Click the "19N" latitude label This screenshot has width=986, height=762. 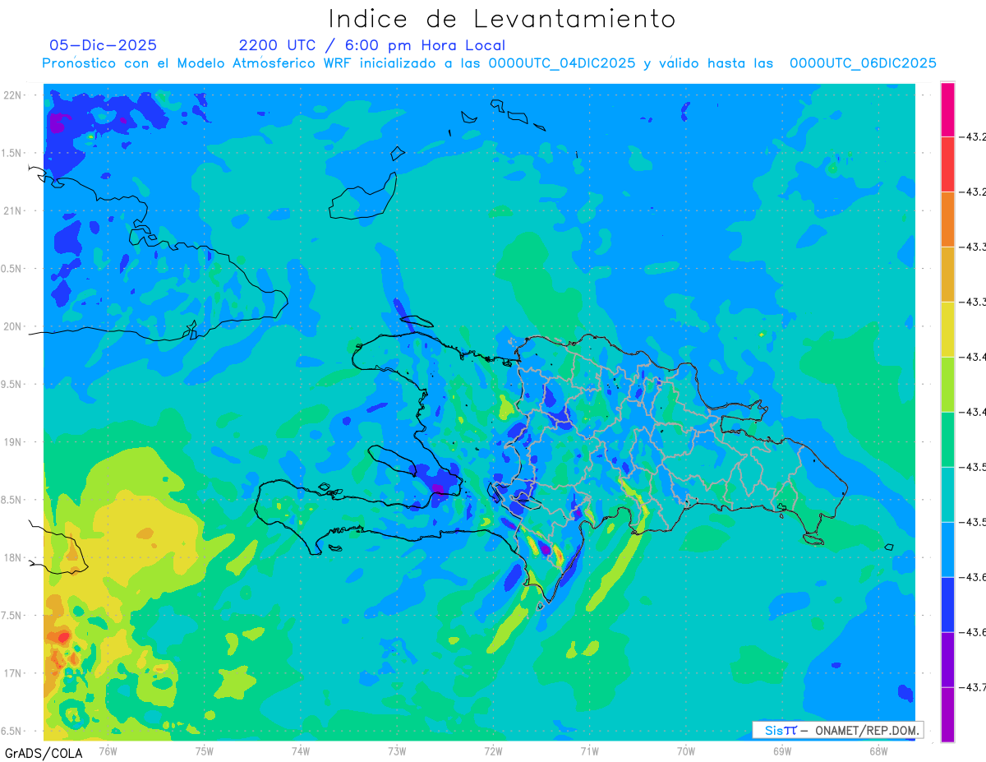click(12, 442)
